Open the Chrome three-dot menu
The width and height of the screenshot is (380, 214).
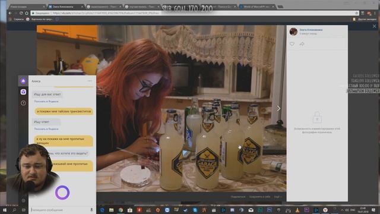click(375, 13)
